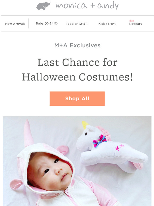Select the Baby (0-24M) category

(x=47, y=23)
